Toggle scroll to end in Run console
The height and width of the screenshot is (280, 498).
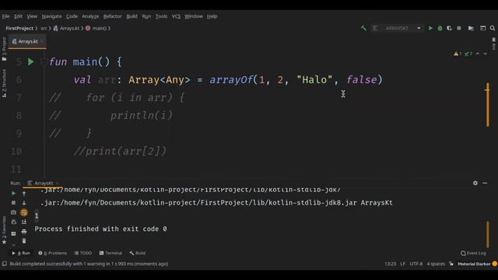[x=24, y=222]
